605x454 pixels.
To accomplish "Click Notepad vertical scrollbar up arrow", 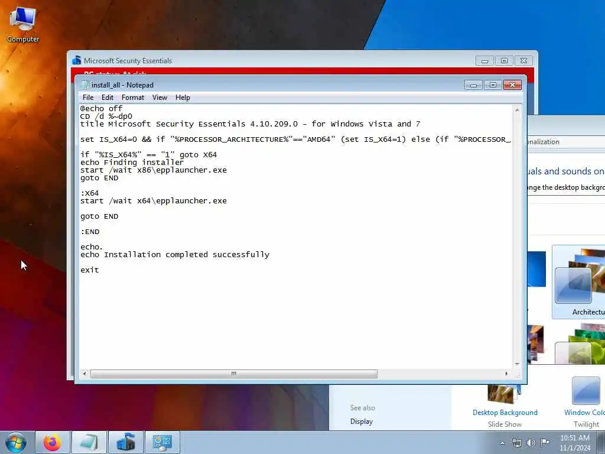I will click(x=517, y=110).
